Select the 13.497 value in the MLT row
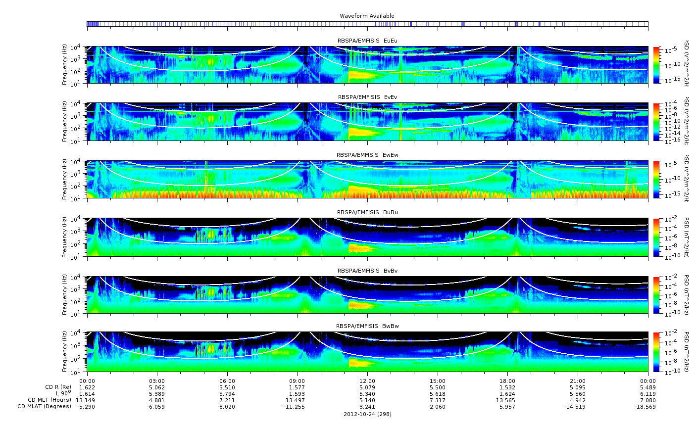Screen dimensions: 697x425 [297, 400]
